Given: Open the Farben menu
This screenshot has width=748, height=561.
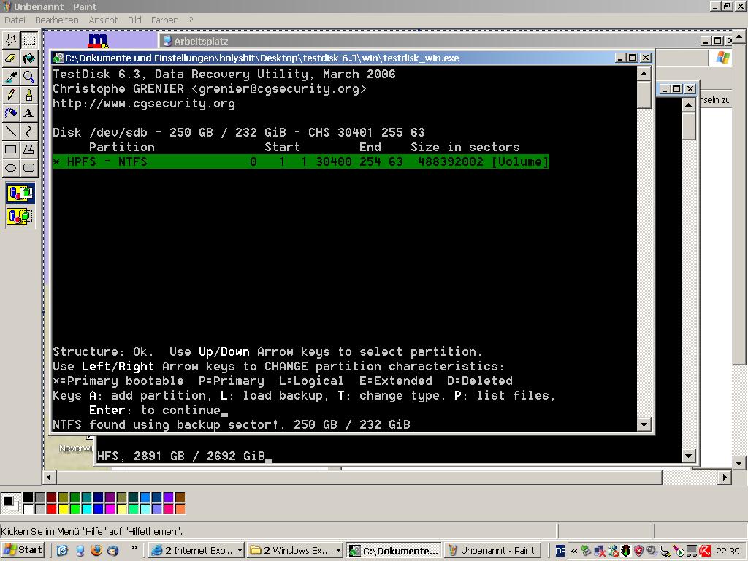Looking at the screenshot, I should point(164,20).
